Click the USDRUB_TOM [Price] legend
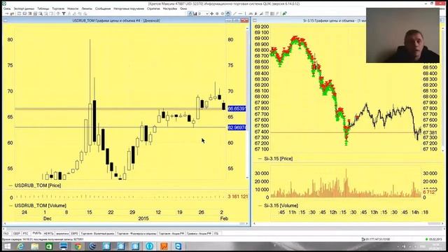 pos(38,185)
